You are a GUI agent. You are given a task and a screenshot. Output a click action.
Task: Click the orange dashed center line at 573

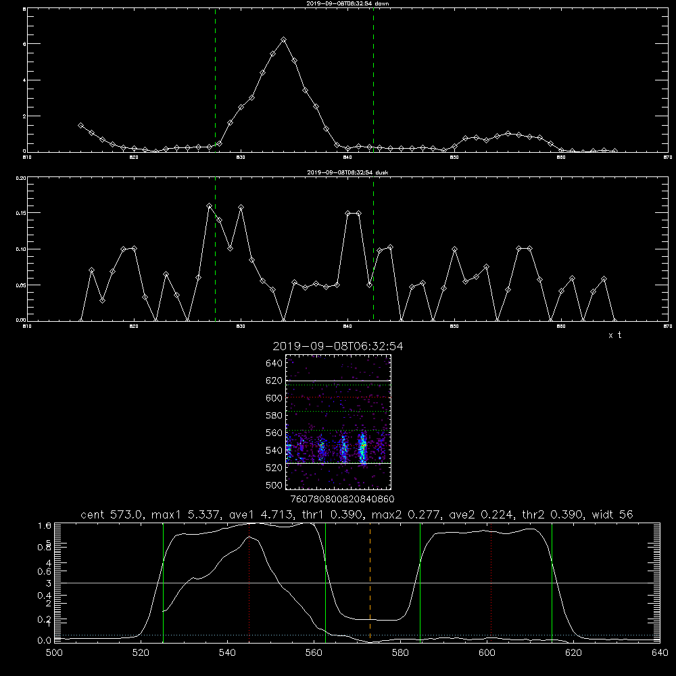point(370,583)
